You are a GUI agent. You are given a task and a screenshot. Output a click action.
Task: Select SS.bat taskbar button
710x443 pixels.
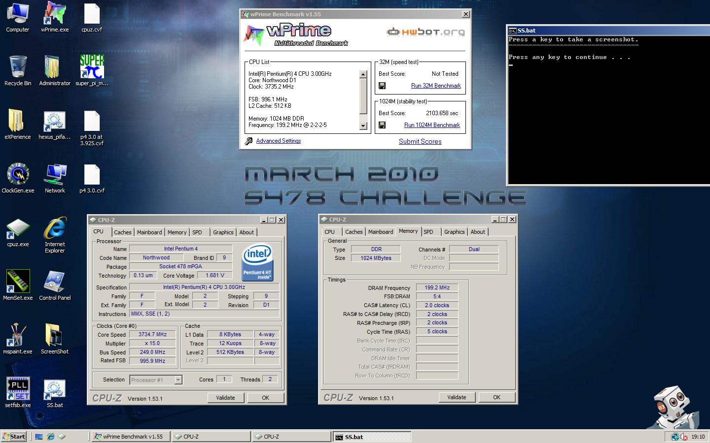(372, 437)
